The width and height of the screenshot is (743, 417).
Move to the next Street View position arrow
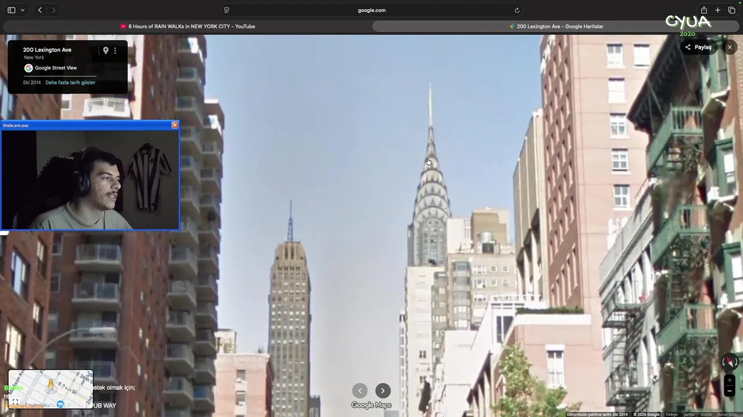[383, 390]
